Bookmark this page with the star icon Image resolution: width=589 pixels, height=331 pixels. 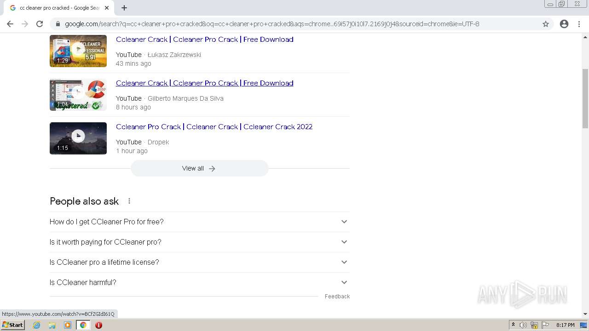[546, 24]
